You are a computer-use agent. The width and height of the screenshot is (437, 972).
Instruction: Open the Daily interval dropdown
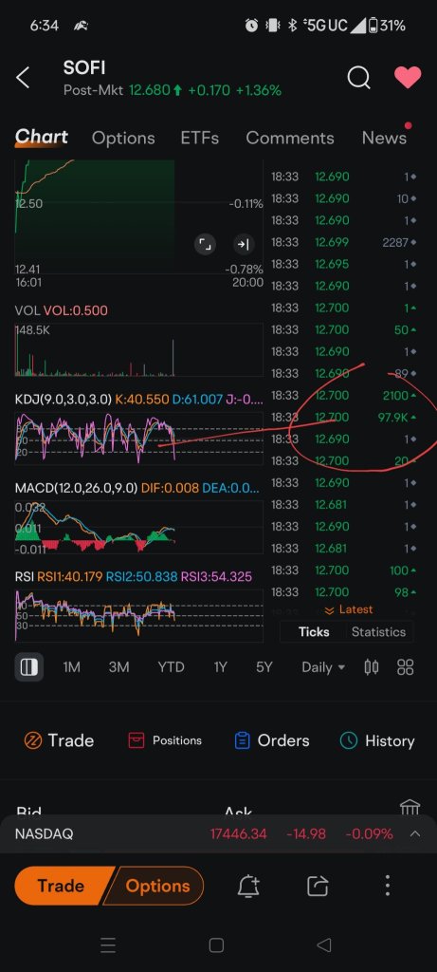point(323,667)
